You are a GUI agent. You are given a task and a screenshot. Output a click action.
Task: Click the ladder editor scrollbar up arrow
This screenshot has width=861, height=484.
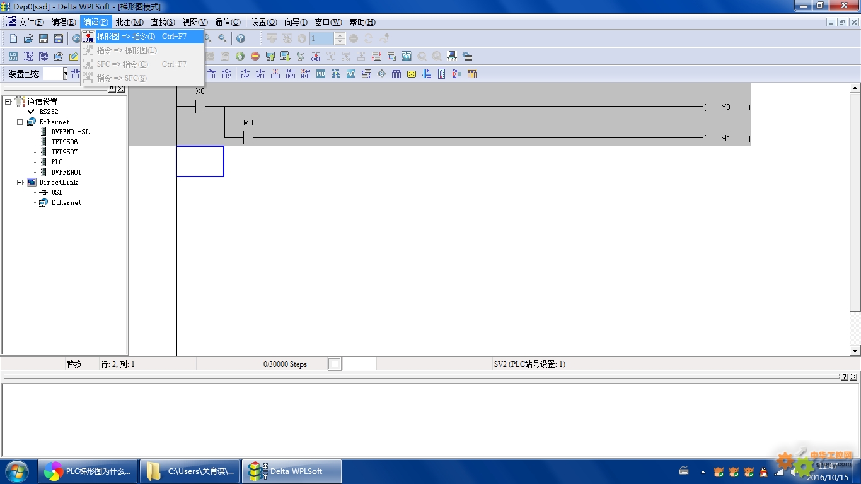point(855,88)
